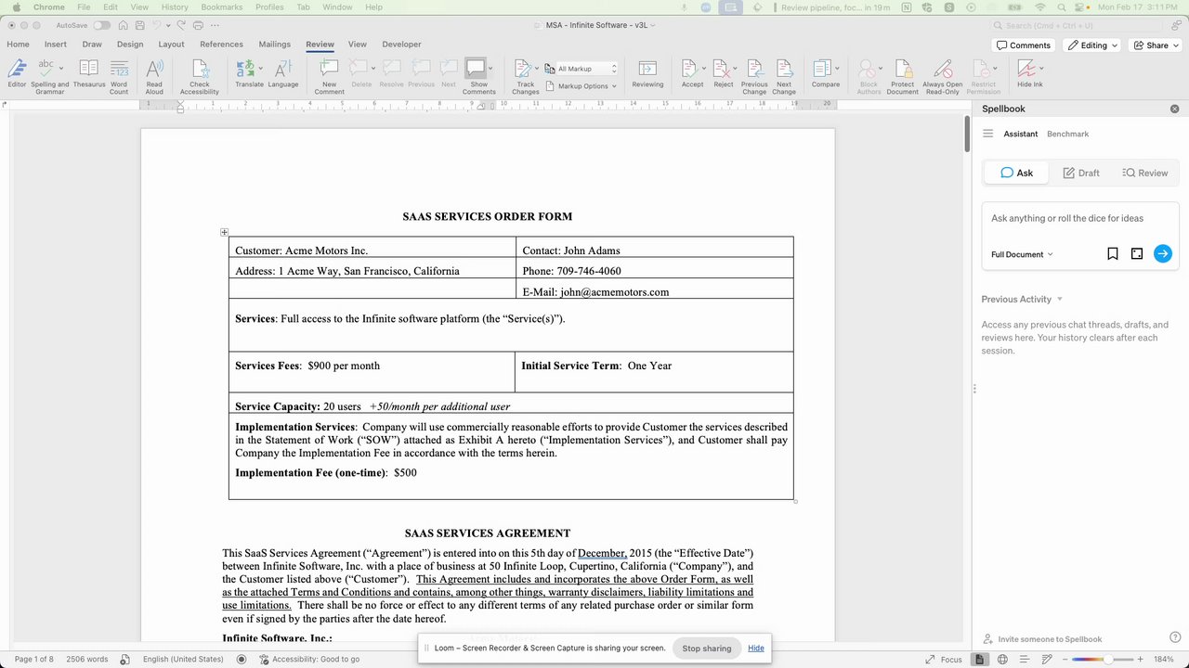Toggle Track Changes

coord(525,76)
